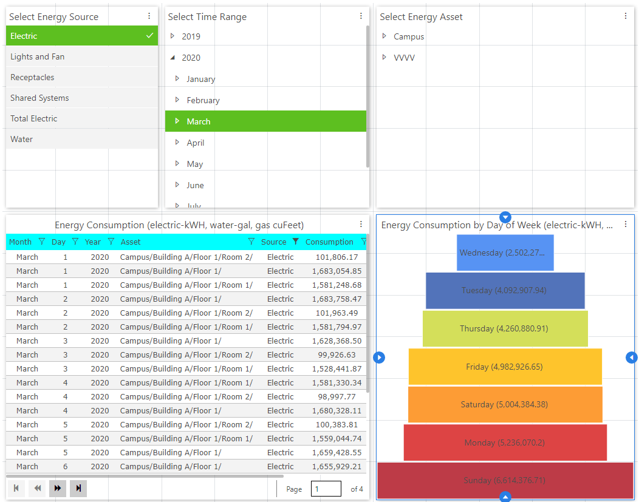Open the Month column filter
The image size is (639, 502).
pyautogui.click(x=41, y=242)
